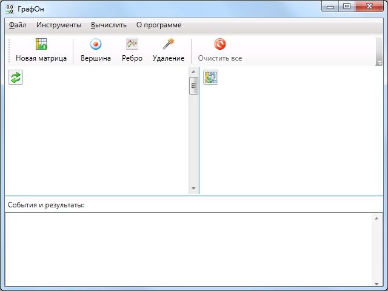Open the Вычислить menu
Screen dimensions: 388x291
tap(109, 25)
